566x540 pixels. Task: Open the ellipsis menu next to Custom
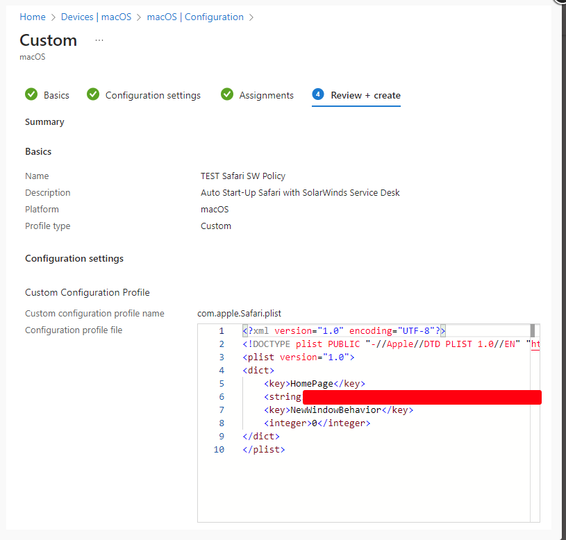(99, 40)
